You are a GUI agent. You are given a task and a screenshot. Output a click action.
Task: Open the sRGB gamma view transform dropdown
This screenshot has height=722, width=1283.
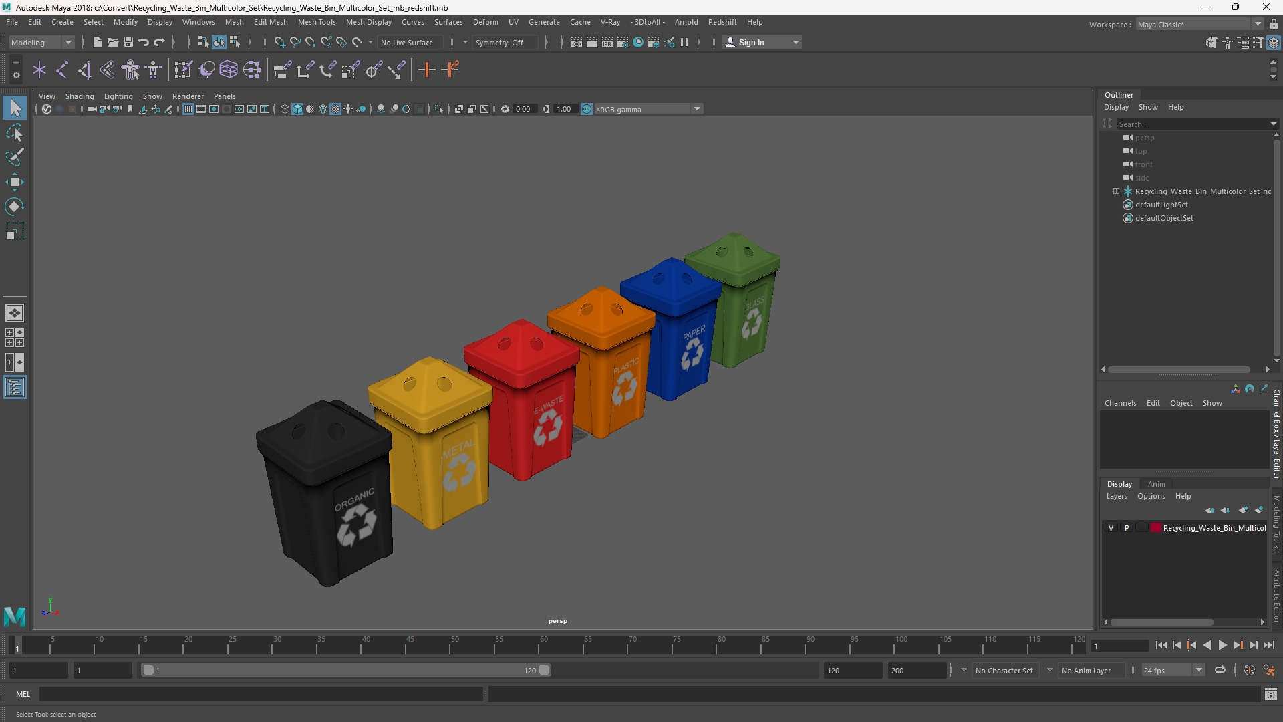pos(648,109)
